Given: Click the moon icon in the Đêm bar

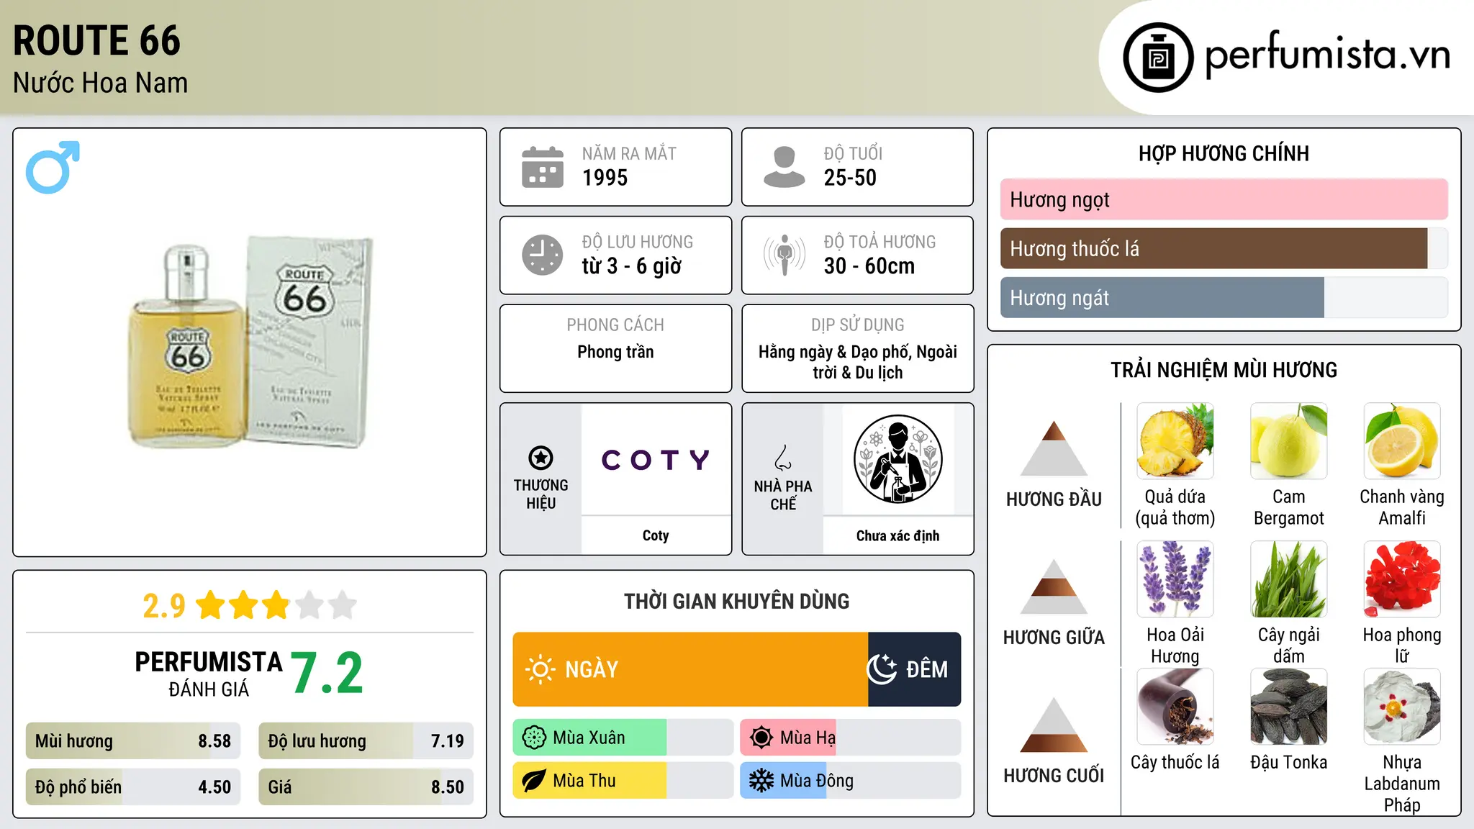Looking at the screenshot, I should point(882,669).
